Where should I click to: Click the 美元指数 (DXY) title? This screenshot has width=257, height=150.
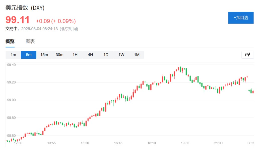25,8
